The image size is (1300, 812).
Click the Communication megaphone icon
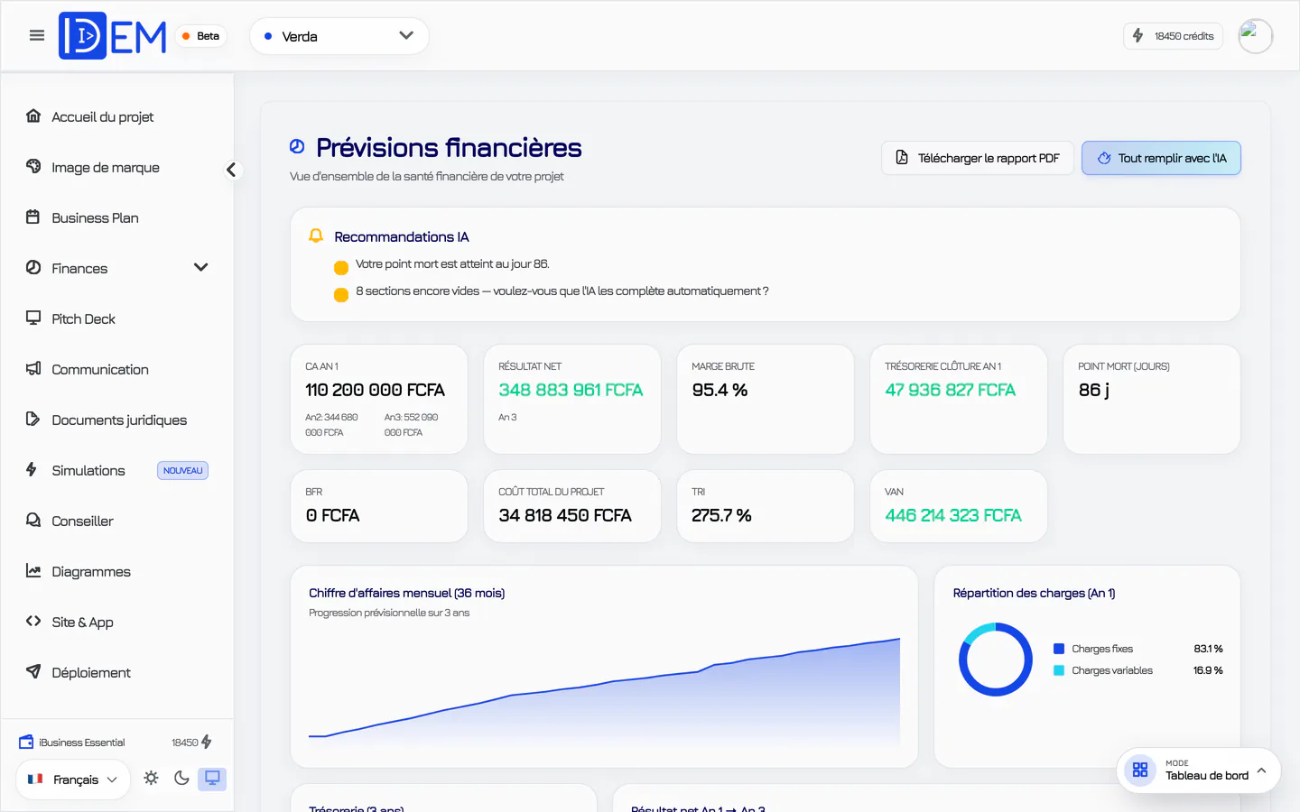click(33, 368)
